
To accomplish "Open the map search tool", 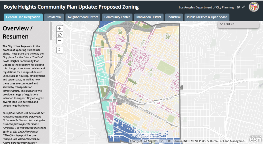I will (x=59, y=50).
